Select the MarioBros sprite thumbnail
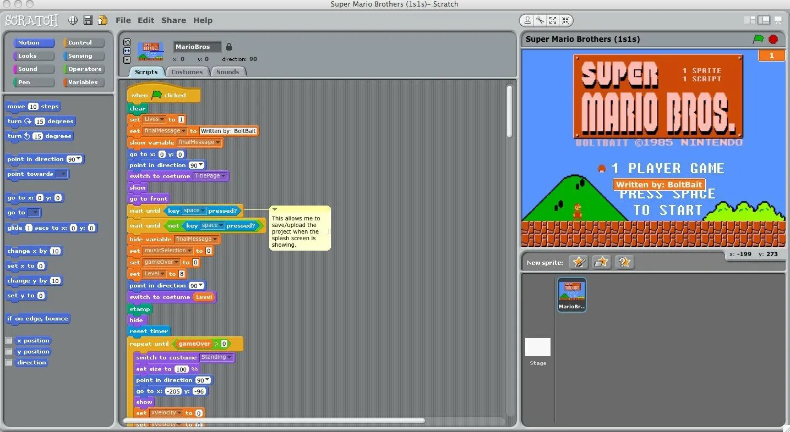This screenshot has width=790, height=432. (x=572, y=295)
